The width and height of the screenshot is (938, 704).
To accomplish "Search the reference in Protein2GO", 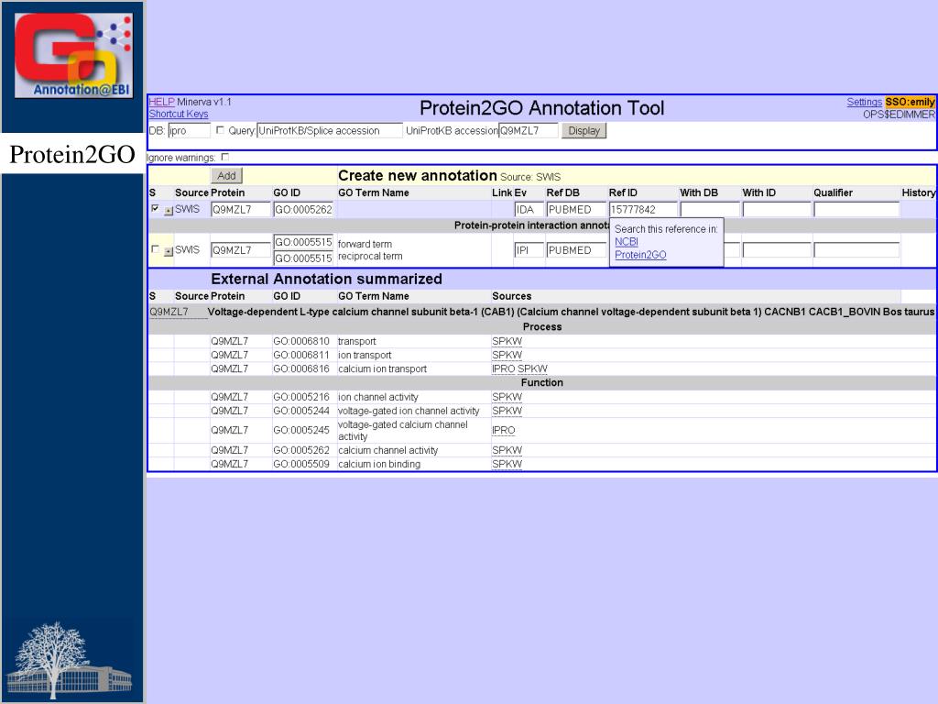I will [x=640, y=255].
